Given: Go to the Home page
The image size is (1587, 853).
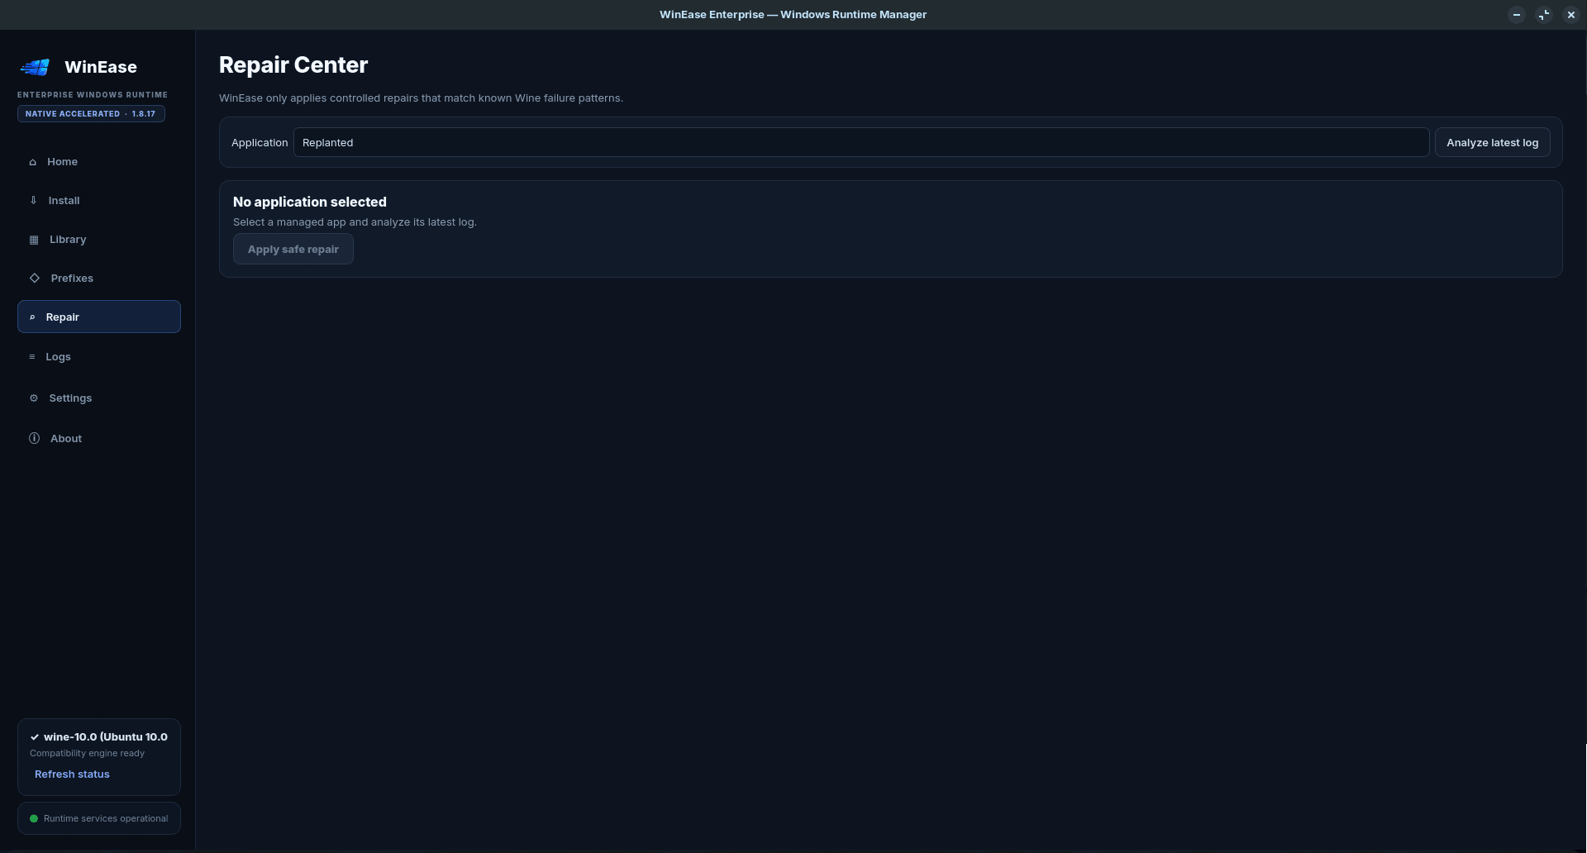Looking at the screenshot, I should tap(99, 162).
